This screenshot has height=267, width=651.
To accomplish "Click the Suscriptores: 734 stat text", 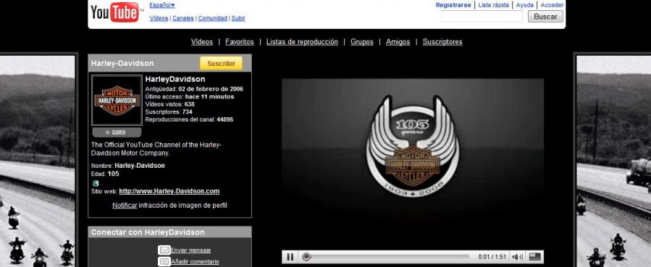I will 169,112.
